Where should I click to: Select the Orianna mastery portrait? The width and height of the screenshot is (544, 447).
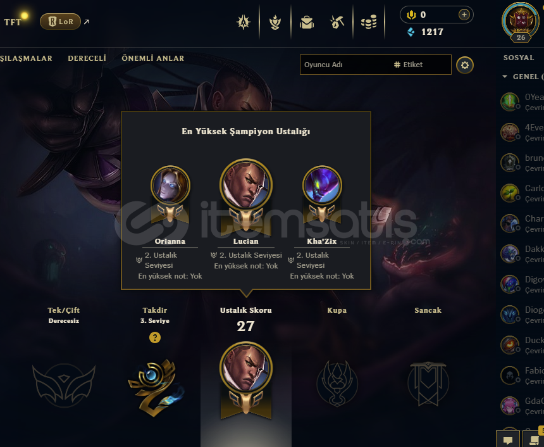170,185
